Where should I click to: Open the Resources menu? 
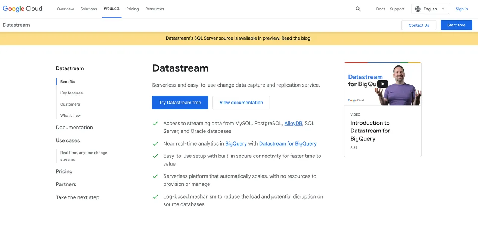point(155,9)
